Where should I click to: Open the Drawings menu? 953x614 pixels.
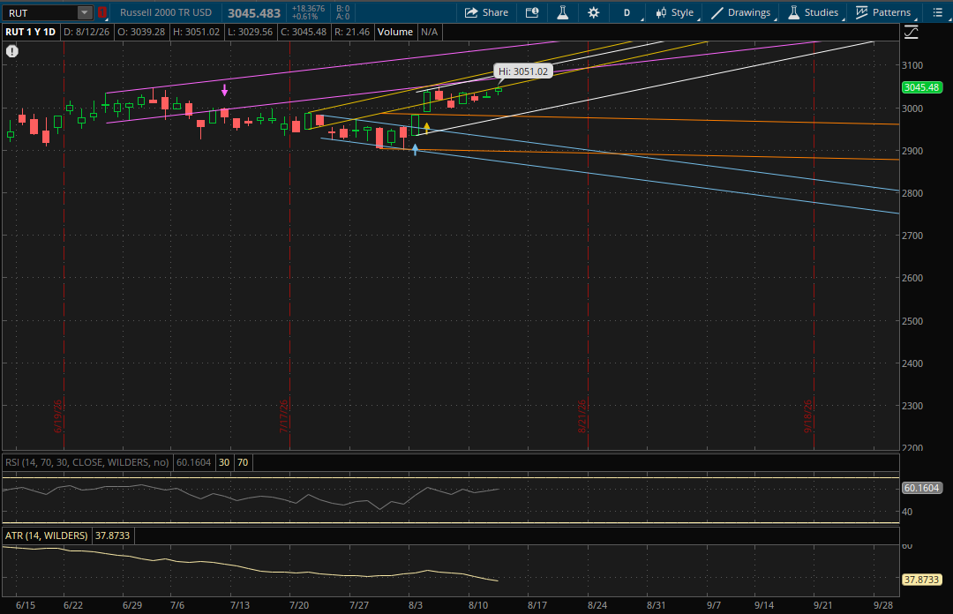click(741, 12)
